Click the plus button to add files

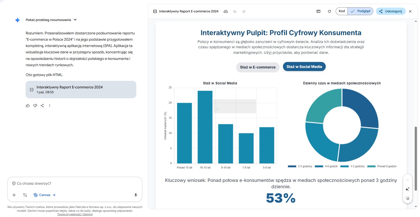(14, 195)
